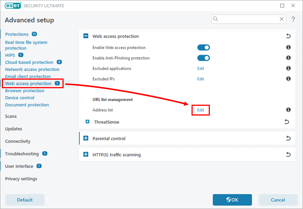Click into the Advanced setup search box

click(x=247, y=19)
